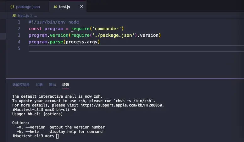Expand the breadcrumb ellipsis symbol list
Screen dimensions: 244x142
(36, 15)
